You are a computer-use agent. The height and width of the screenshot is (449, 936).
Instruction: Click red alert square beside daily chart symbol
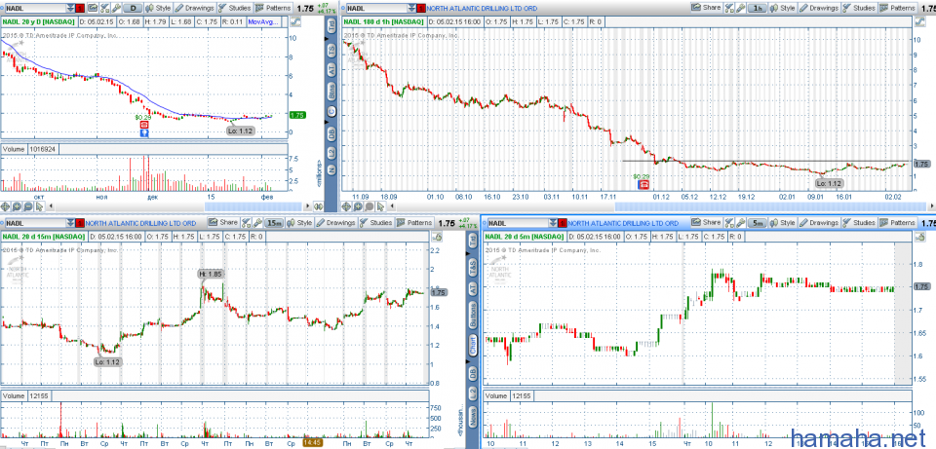(80, 8)
